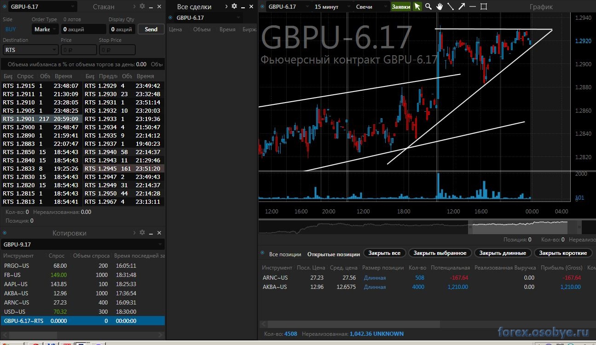Close the Котировки panel

[159, 233]
